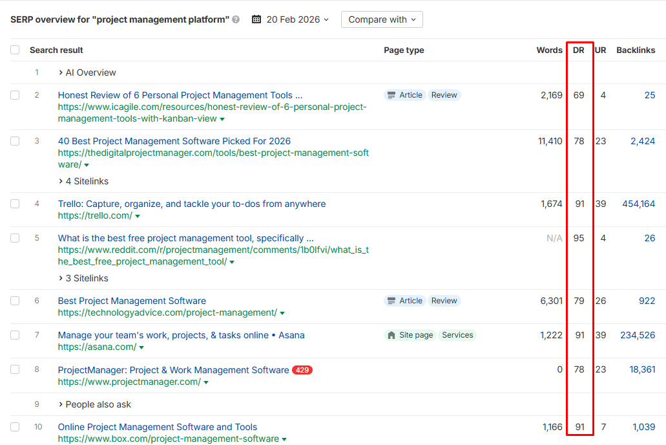
Task: Tick the checkbox for Best Project Management Software
Action: click(15, 301)
